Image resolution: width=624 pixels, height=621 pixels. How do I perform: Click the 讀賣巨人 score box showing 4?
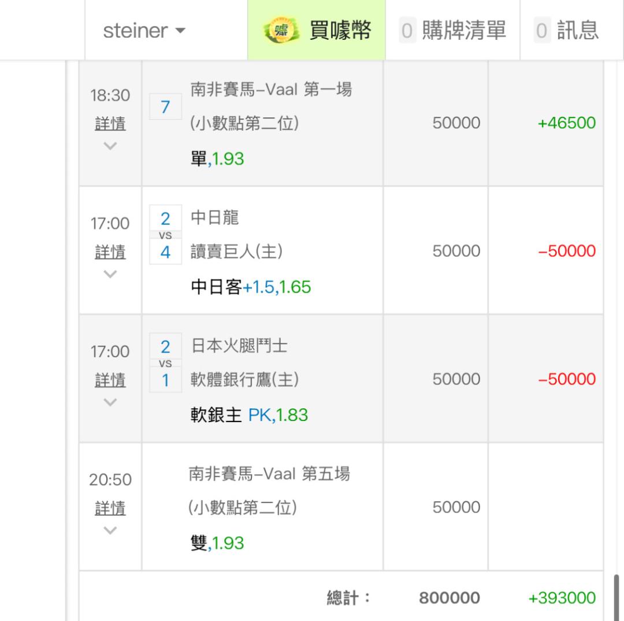pos(165,252)
